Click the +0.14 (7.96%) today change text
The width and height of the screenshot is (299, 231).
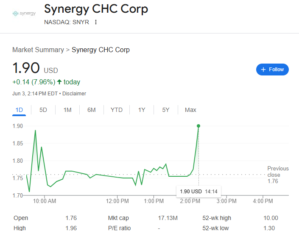(46, 82)
